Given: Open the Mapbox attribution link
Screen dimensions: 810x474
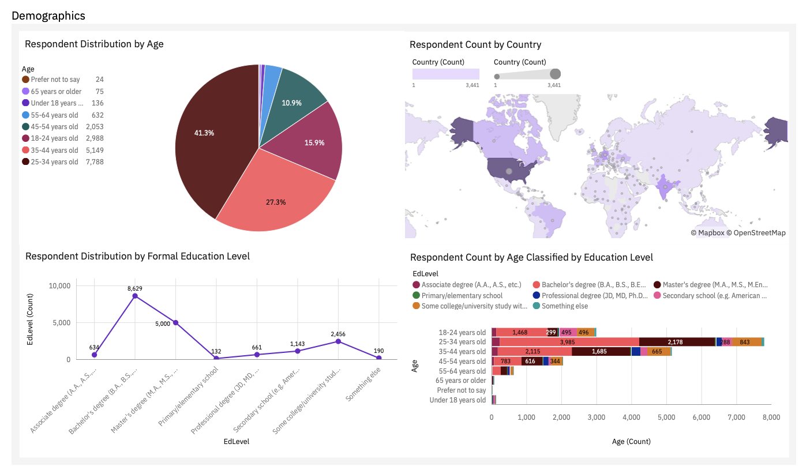Looking at the screenshot, I should 707,233.
